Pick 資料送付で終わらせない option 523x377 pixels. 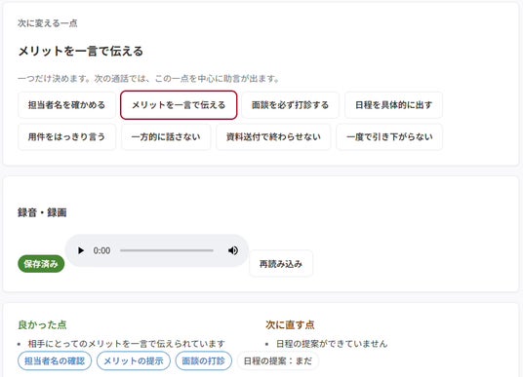273,137
